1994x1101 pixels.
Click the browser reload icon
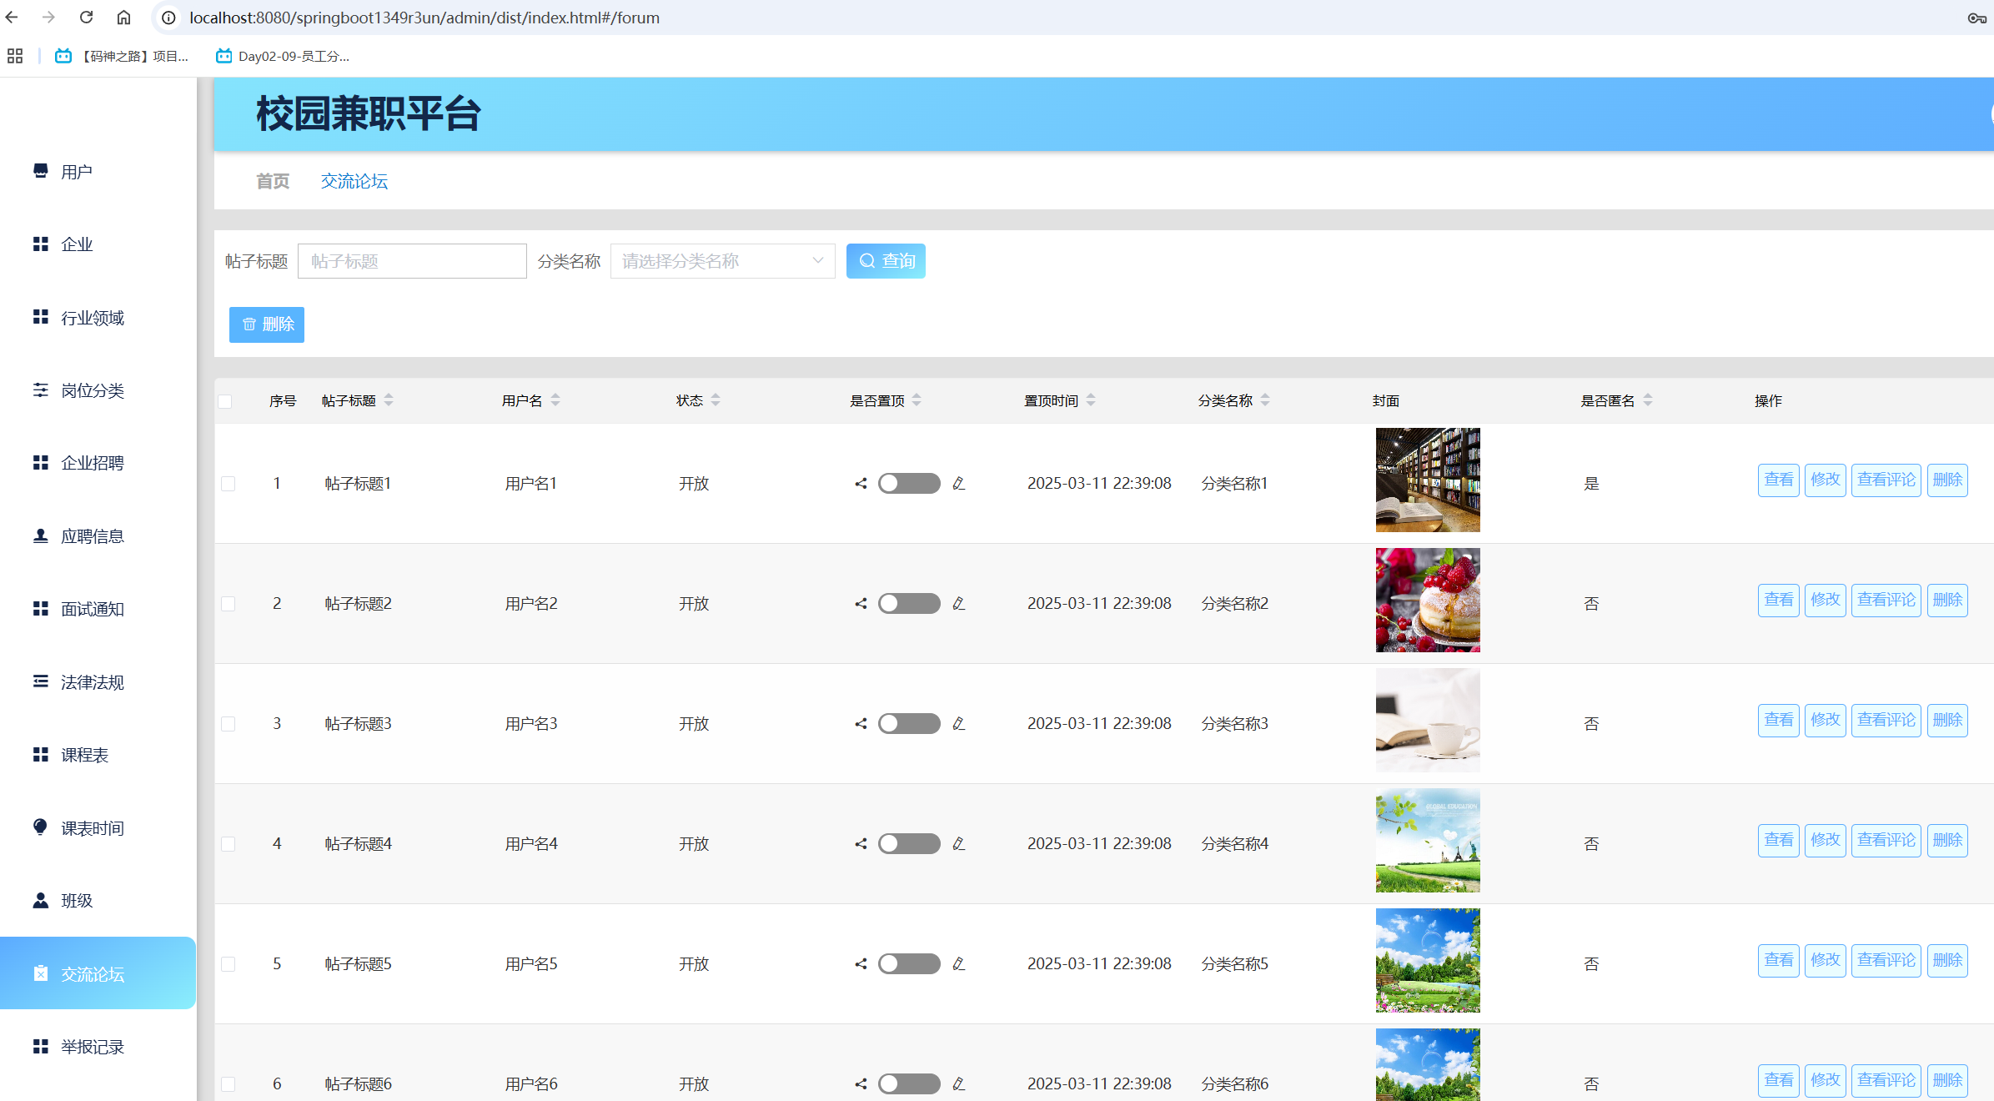(x=86, y=18)
